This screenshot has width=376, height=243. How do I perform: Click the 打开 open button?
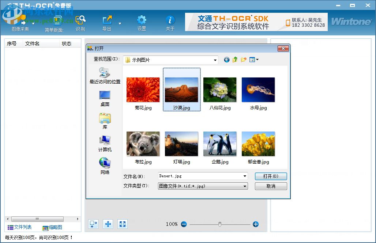click(x=271, y=176)
